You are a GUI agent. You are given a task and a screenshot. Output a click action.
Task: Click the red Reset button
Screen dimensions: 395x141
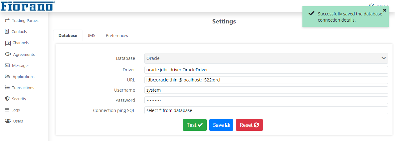249,125
